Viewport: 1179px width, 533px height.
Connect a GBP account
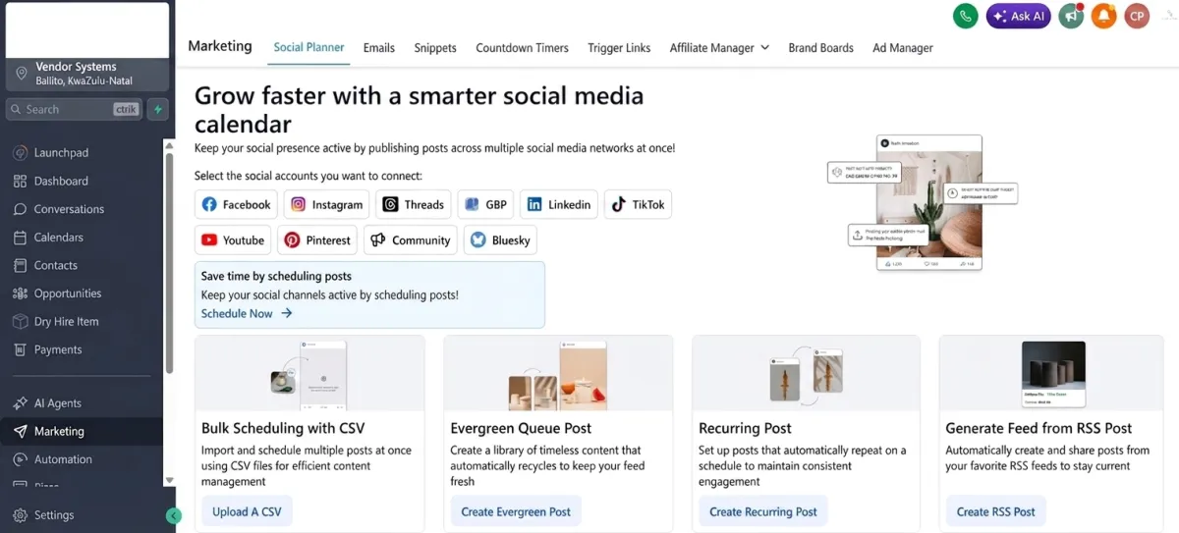point(485,204)
